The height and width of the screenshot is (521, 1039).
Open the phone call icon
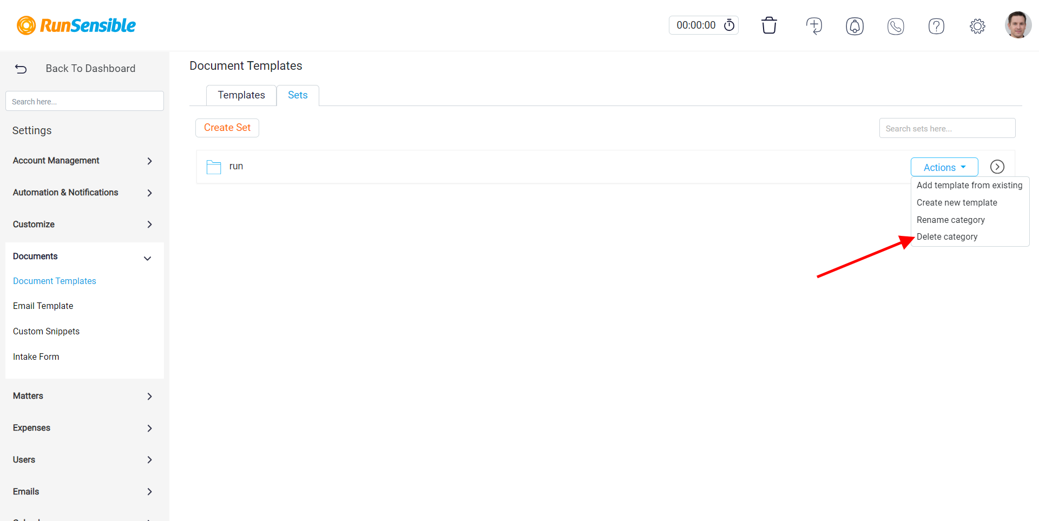tap(896, 26)
